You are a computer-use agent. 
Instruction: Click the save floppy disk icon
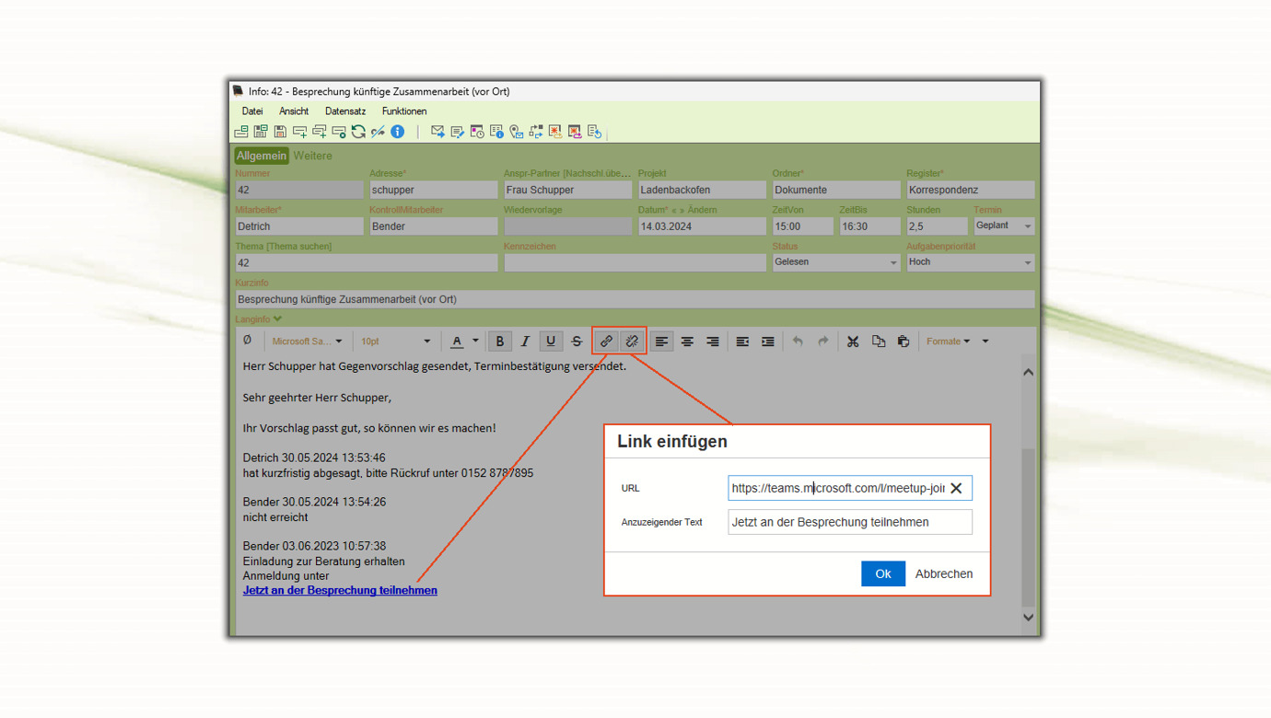[280, 132]
